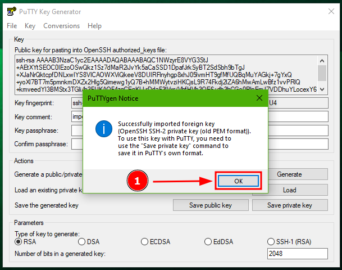This screenshot has width=342, height=270.
Task: Click OK in the PuTTYgen Notice dialog
Action: click(x=239, y=181)
